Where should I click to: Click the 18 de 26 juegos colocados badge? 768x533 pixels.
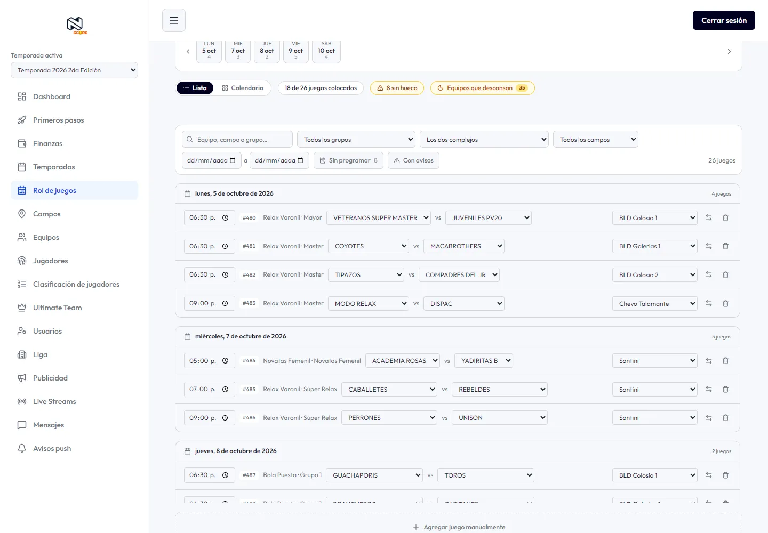pos(321,88)
